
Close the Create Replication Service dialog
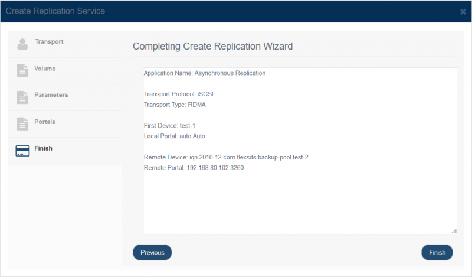point(463,11)
